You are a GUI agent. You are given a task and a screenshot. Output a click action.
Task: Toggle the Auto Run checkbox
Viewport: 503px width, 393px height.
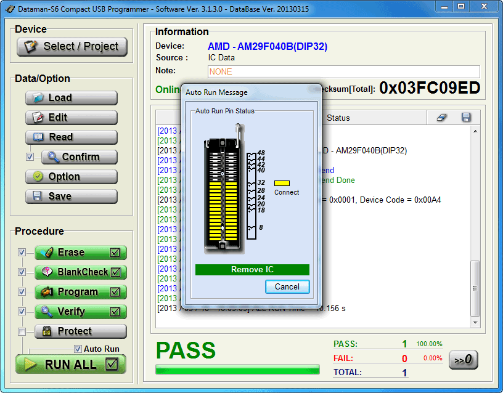click(x=78, y=349)
